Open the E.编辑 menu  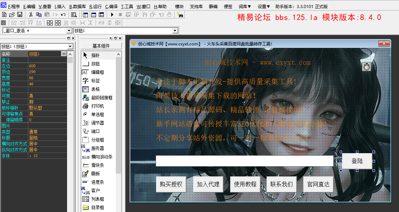coord(29,7)
